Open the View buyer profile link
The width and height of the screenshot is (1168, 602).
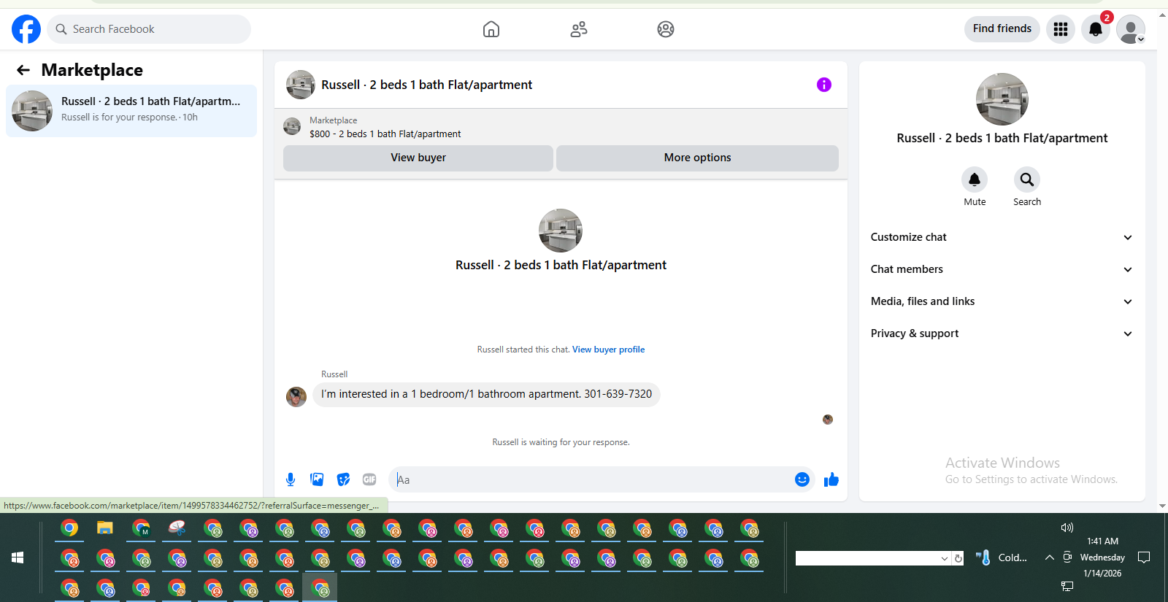pos(608,350)
